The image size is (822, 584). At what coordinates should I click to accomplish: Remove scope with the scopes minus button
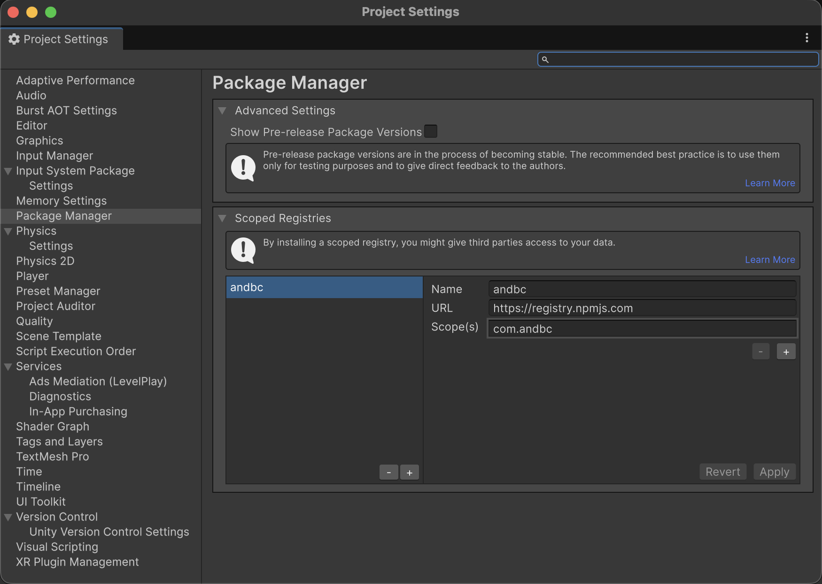tap(760, 352)
